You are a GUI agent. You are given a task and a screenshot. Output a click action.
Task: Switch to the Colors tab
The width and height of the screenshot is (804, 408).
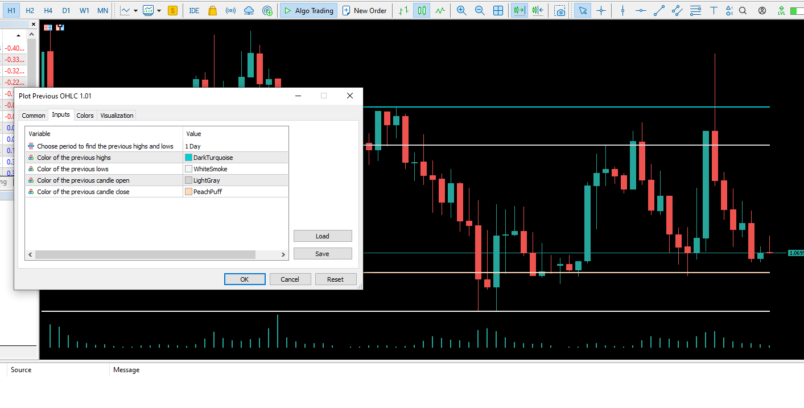[x=85, y=115]
